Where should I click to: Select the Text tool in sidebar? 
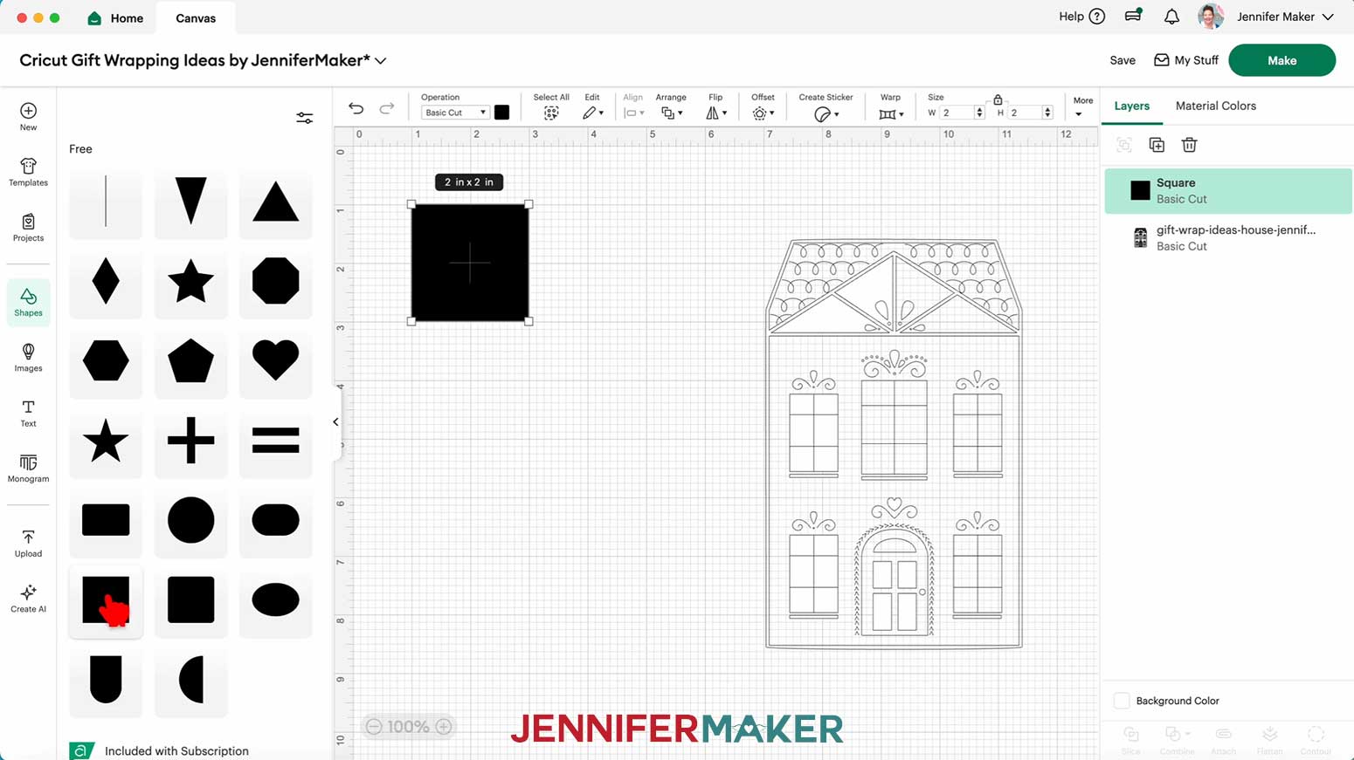click(28, 414)
